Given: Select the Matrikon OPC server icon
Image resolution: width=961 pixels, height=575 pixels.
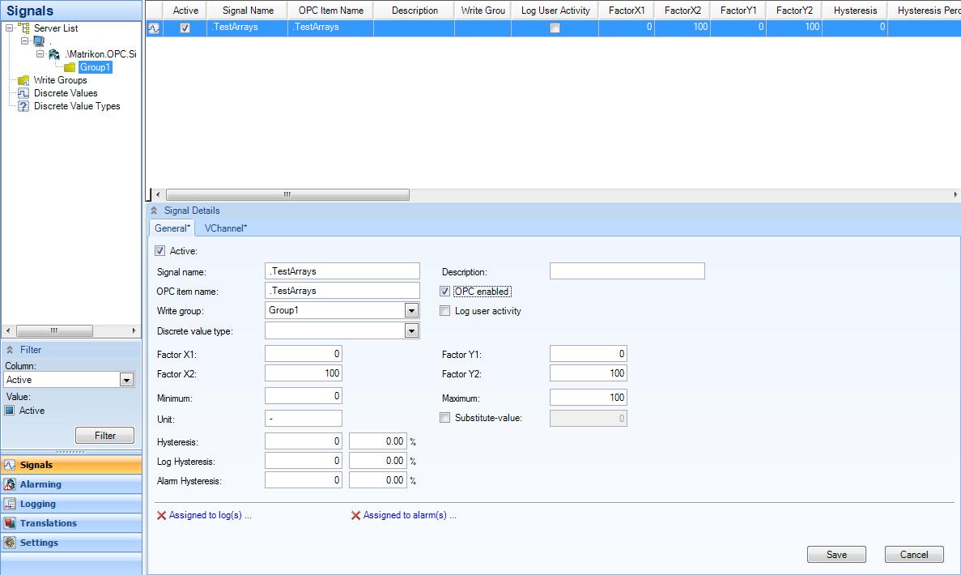Looking at the screenshot, I should coord(53,54).
